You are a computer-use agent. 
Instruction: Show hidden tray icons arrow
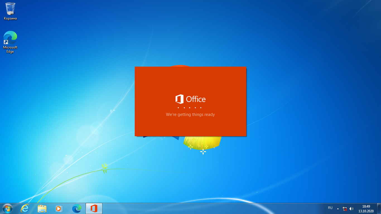coord(338,208)
